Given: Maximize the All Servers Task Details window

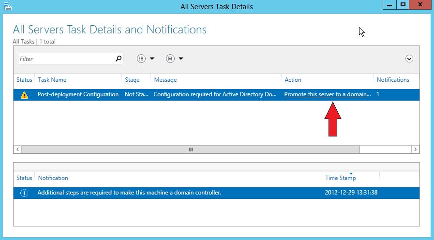Looking at the screenshot, I should (x=403, y=5).
